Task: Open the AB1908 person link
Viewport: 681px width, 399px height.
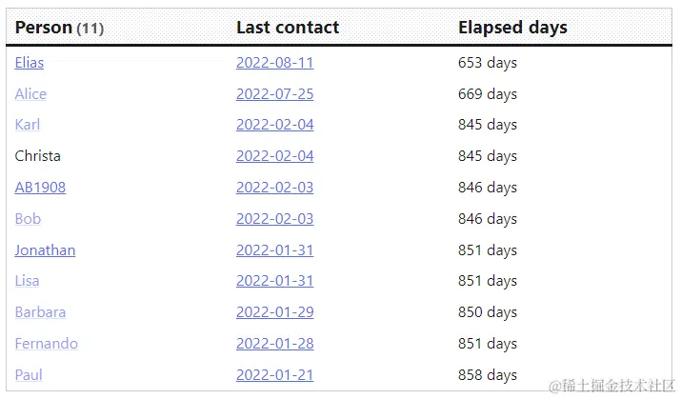Action: (x=40, y=188)
